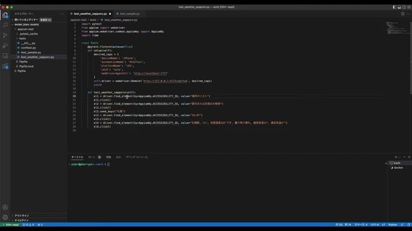412x231 pixels.
Task: Select the Output panel tab
Action: [x=118, y=157]
